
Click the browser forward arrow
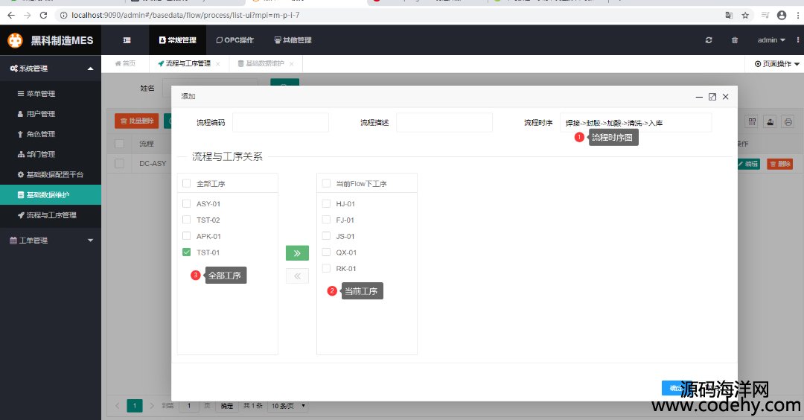[x=28, y=16]
